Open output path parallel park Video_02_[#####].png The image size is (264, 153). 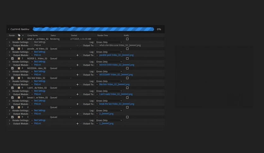click(x=116, y=55)
